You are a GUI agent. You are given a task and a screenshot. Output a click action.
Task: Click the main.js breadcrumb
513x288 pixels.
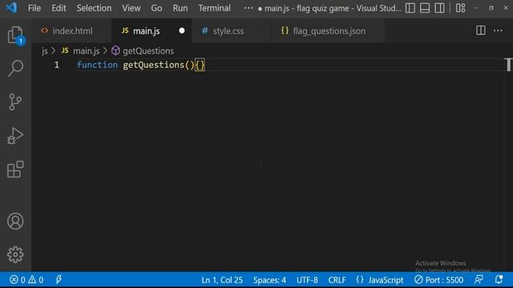[86, 51]
